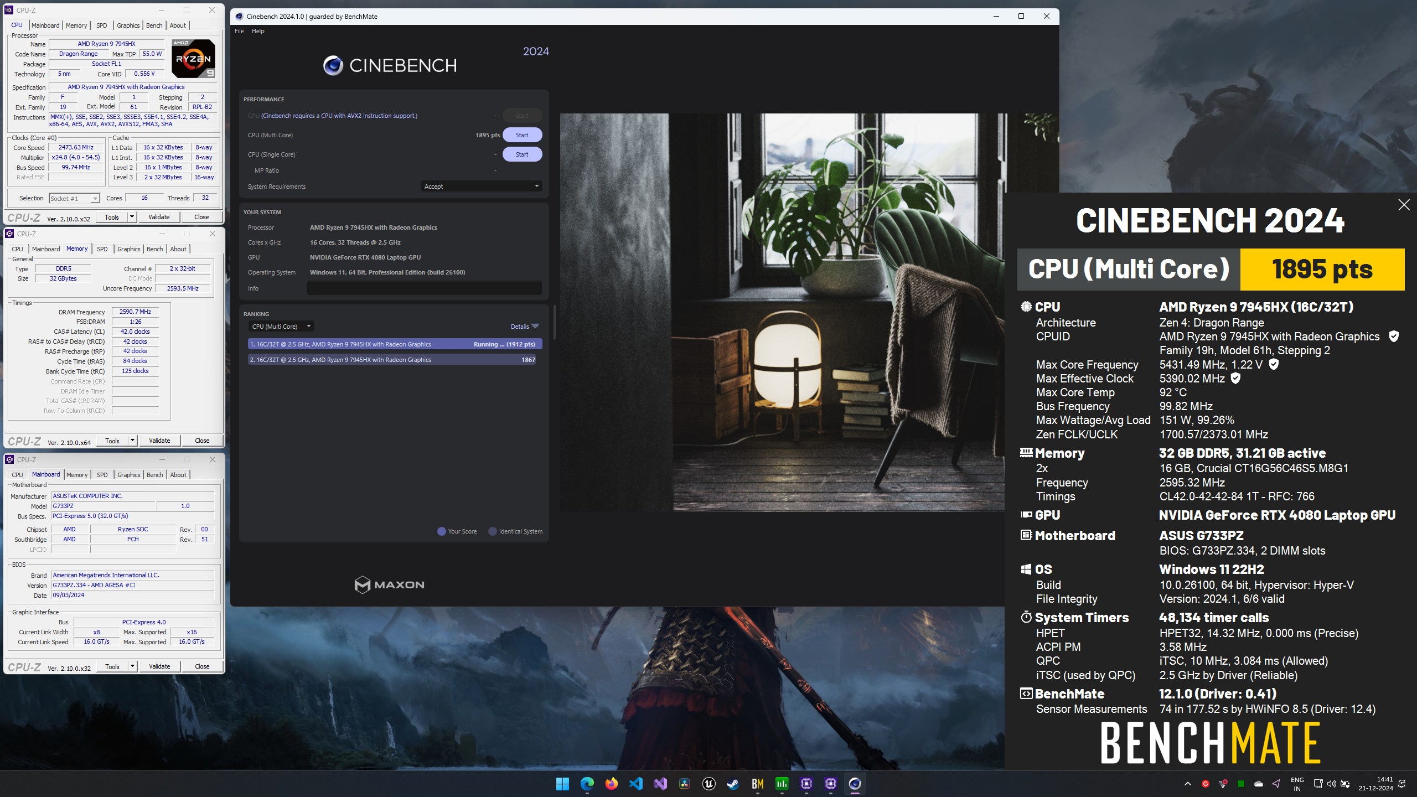Click the Max Core Frequency verified shield
This screenshot has width=1417, height=797.
coord(1273,364)
